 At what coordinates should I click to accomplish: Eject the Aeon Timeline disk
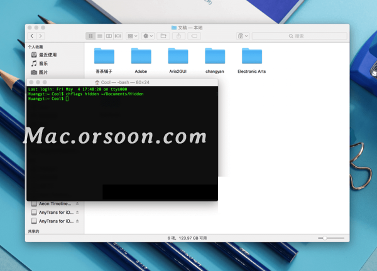(x=77, y=203)
